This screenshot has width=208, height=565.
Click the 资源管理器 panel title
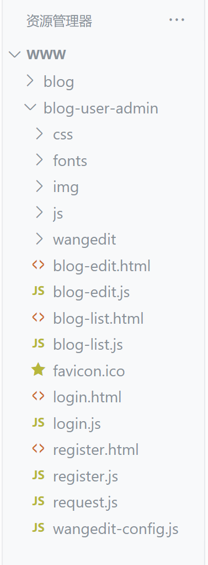coord(59,21)
